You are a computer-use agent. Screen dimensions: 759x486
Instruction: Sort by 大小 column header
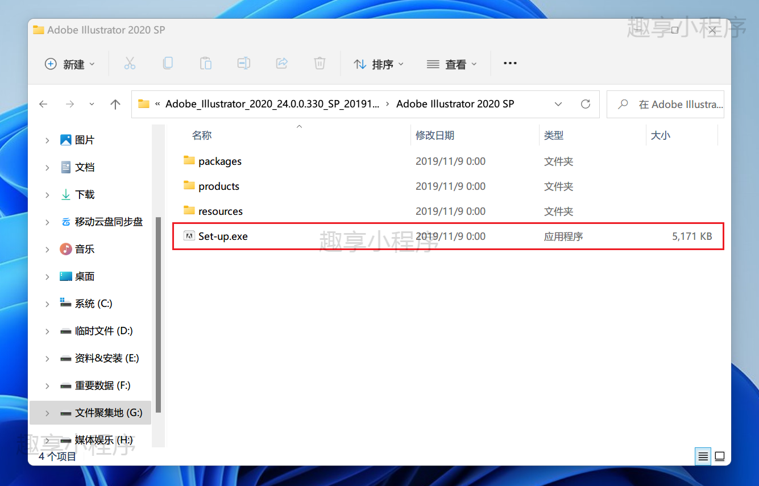(661, 135)
